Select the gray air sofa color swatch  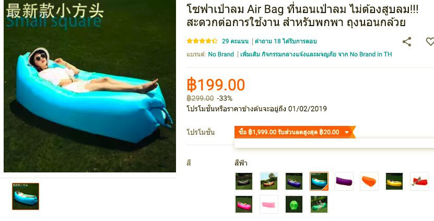(x=244, y=181)
